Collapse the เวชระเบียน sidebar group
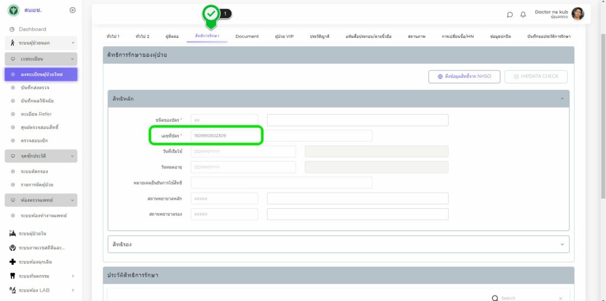The height and width of the screenshot is (301, 606). (72, 59)
